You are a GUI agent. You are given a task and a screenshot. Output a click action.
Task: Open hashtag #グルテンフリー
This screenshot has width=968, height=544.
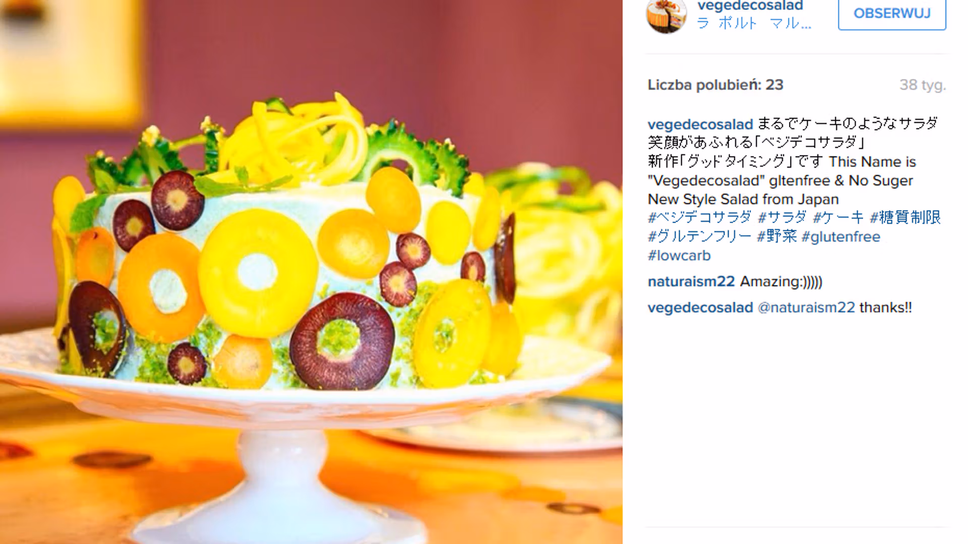[699, 236]
